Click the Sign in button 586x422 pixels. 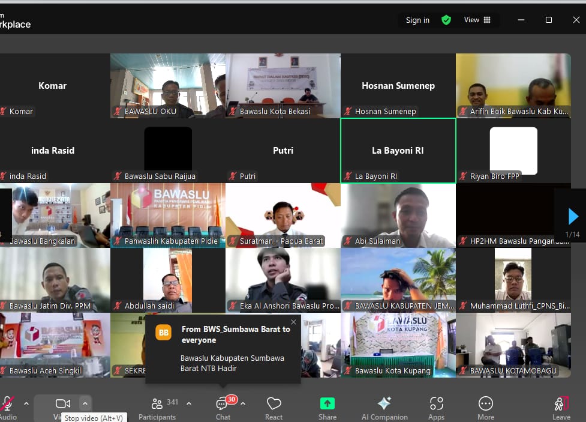417,20
